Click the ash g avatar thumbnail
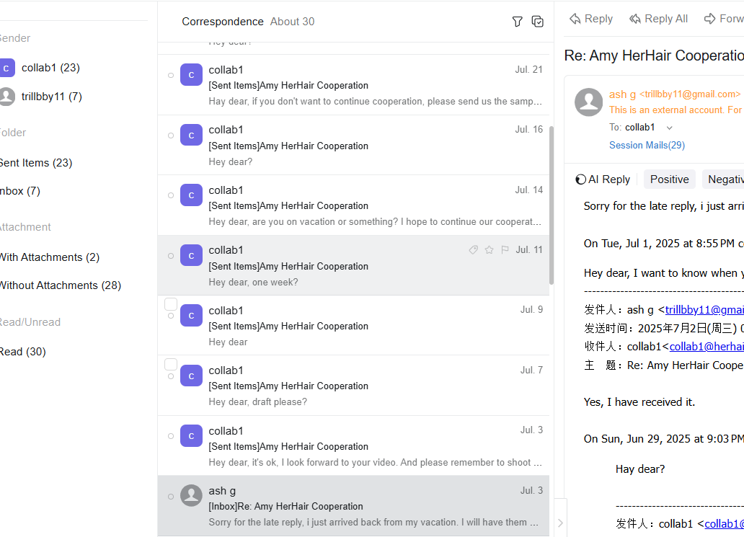Image resolution: width=744 pixels, height=537 pixels. (x=588, y=102)
